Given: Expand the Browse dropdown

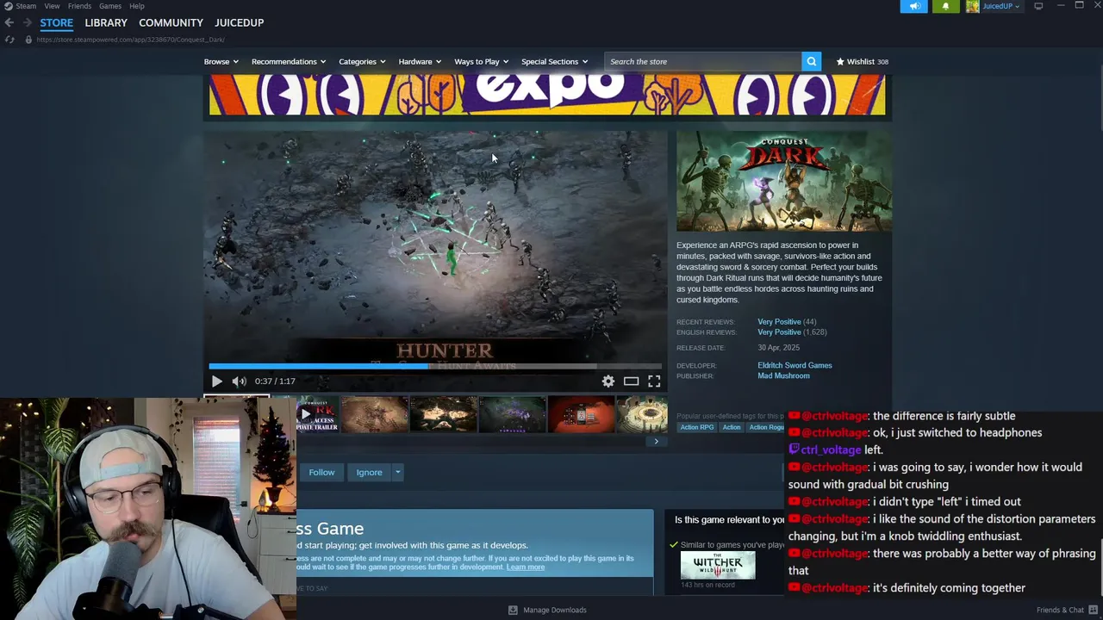Looking at the screenshot, I should coord(221,62).
